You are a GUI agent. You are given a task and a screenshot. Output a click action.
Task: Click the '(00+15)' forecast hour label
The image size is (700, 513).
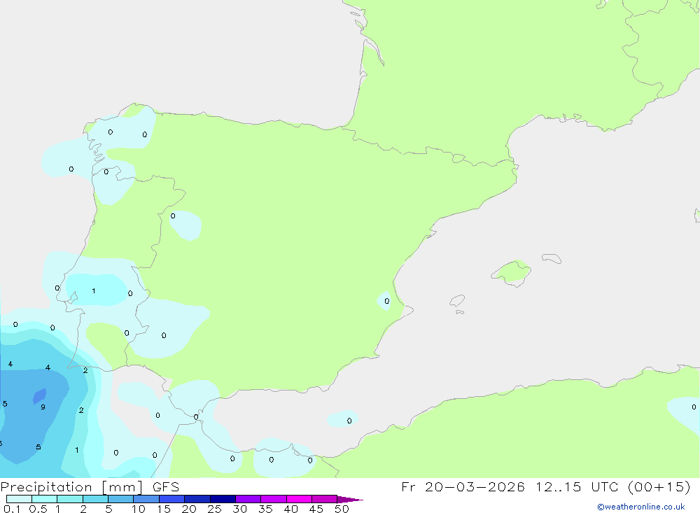658,486
